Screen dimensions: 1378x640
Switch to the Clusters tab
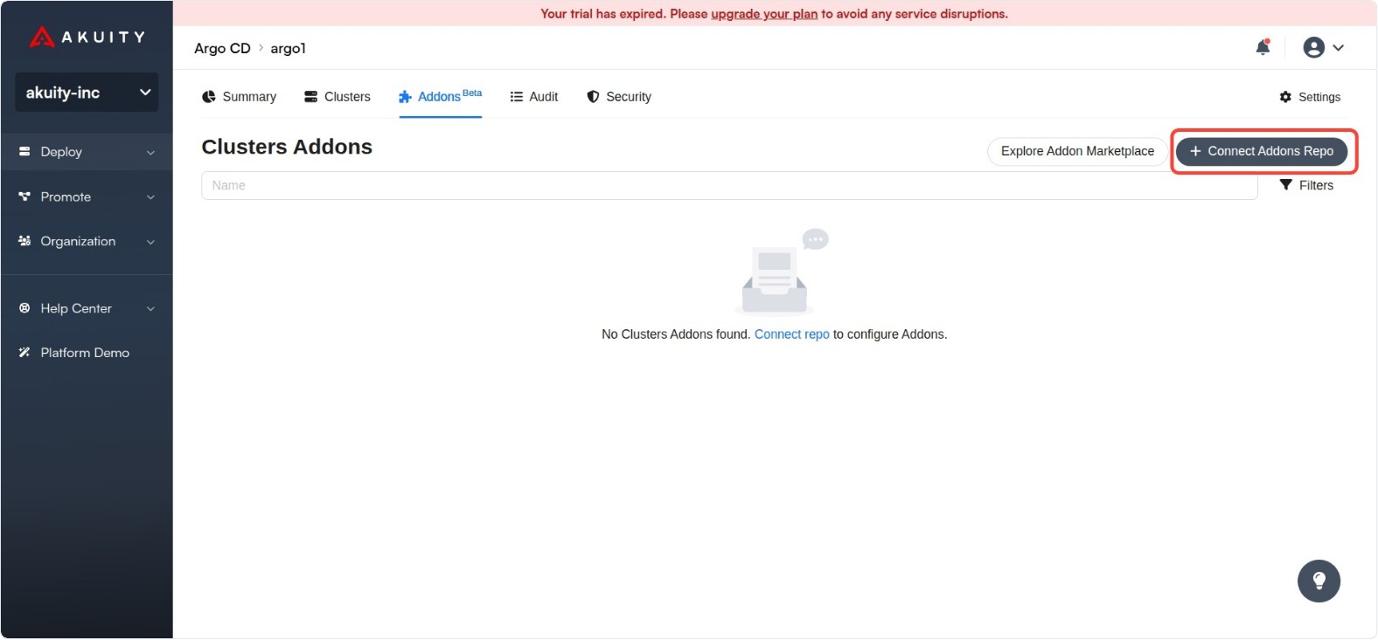338,97
